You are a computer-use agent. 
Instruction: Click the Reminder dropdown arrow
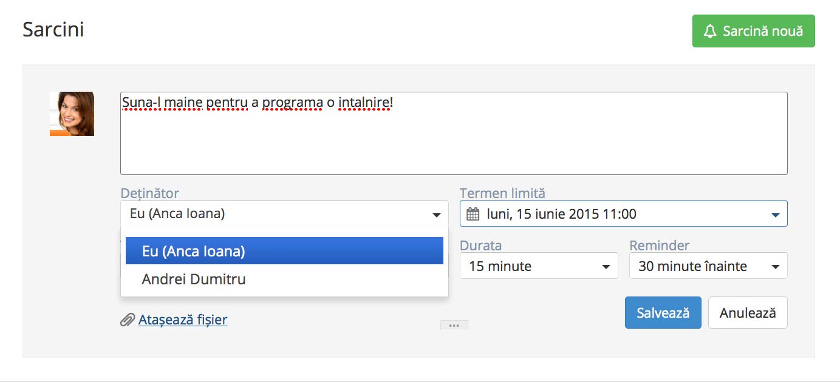775,267
